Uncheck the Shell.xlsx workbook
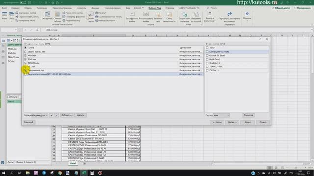The image size is (314, 176). pos(26,59)
